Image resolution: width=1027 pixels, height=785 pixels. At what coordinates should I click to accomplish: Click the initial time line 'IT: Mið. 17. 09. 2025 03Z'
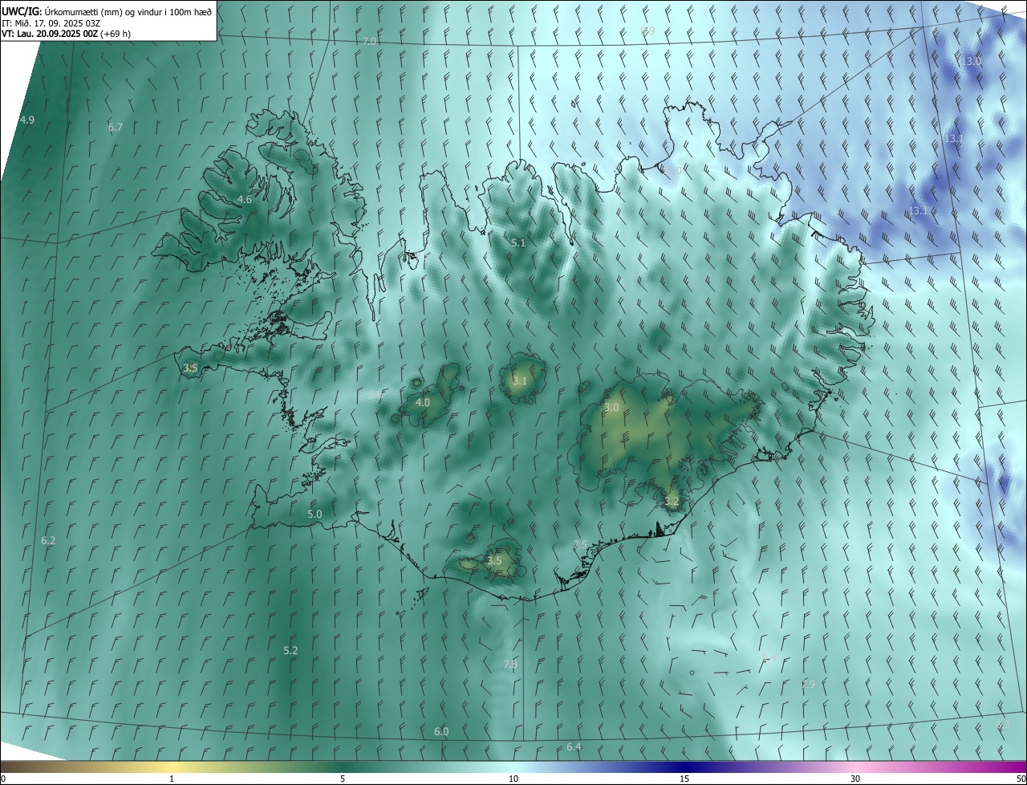(51, 22)
